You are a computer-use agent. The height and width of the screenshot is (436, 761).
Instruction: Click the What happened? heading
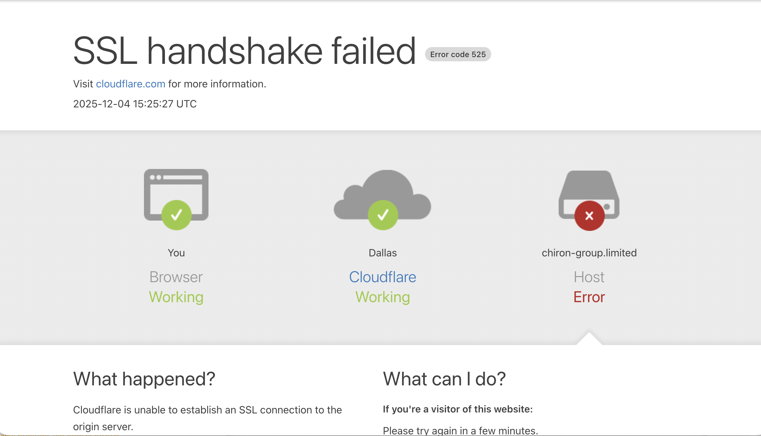point(144,379)
